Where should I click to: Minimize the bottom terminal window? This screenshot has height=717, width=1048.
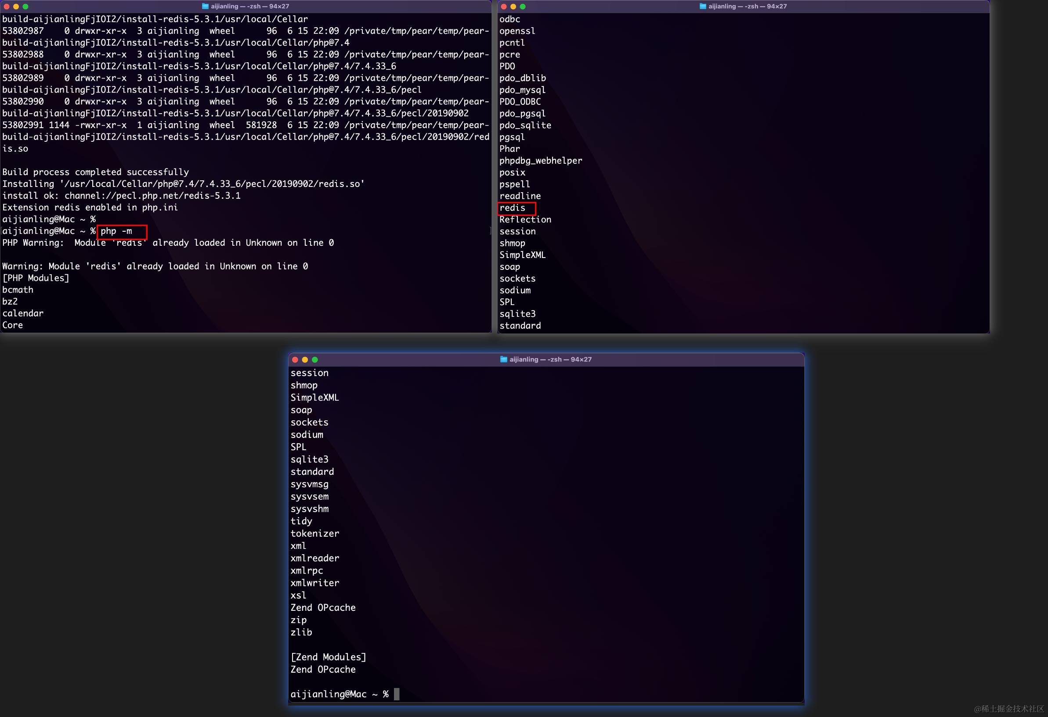(305, 360)
